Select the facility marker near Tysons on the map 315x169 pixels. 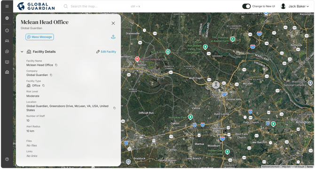pos(216,85)
